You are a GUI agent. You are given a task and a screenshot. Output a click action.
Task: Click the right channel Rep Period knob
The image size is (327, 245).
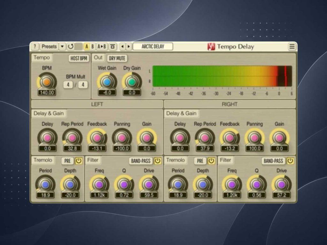coord(205,138)
